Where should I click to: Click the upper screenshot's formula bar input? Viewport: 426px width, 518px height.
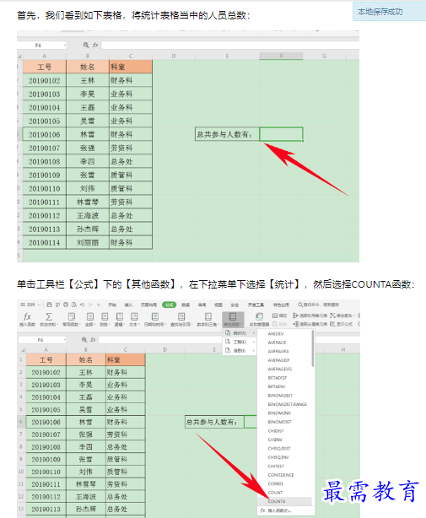click(230, 45)
